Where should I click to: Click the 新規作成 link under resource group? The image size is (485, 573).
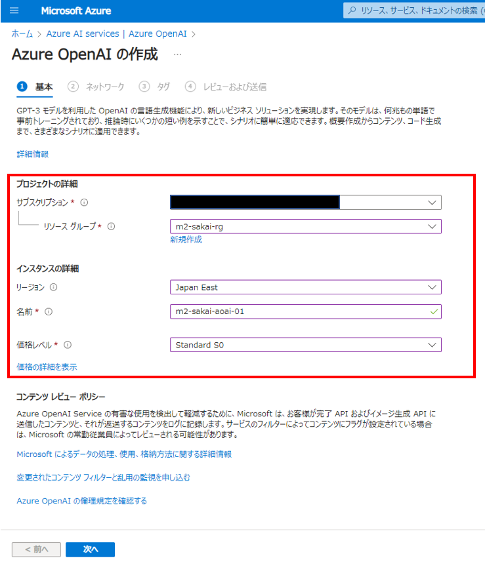[x=186, y=240]
